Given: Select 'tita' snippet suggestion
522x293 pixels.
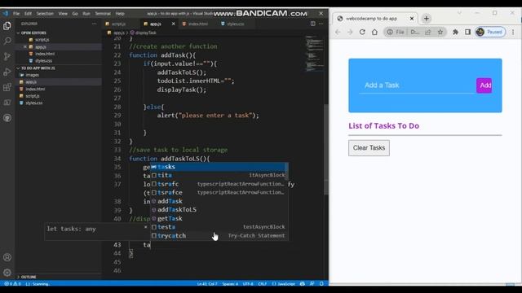Looking at the screenshot, I should [x=218, y=176].
